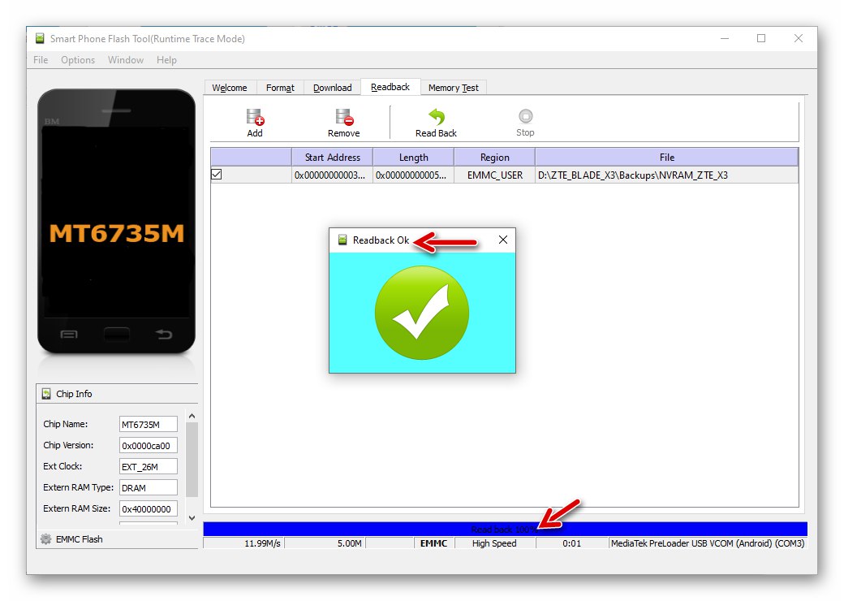Viewport: 844px width, 601px height.
Task: Switch to the Download tab
Action: [332, 88]
